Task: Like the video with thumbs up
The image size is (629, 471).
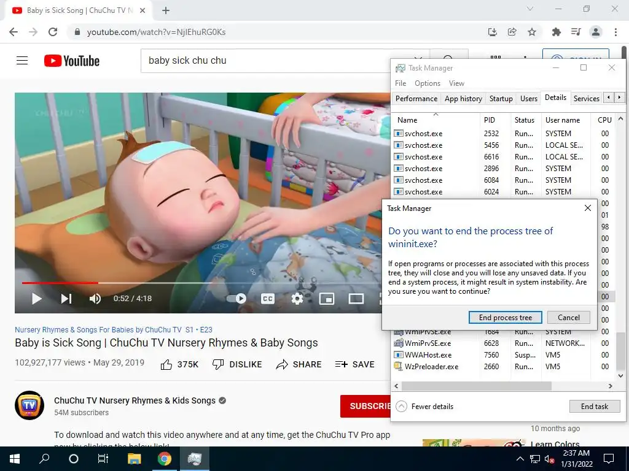Action: pyautogui.click(x=179, y=364)
